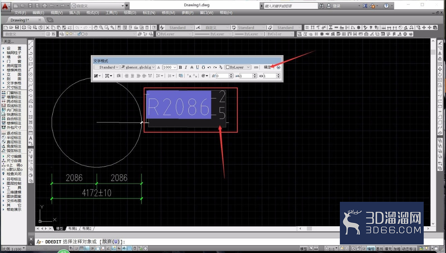Image resolution: width=446 pixels, height=253 pixels.
Task: Click the Help question mark in toolbar
Action: click(x=154, y=28)
